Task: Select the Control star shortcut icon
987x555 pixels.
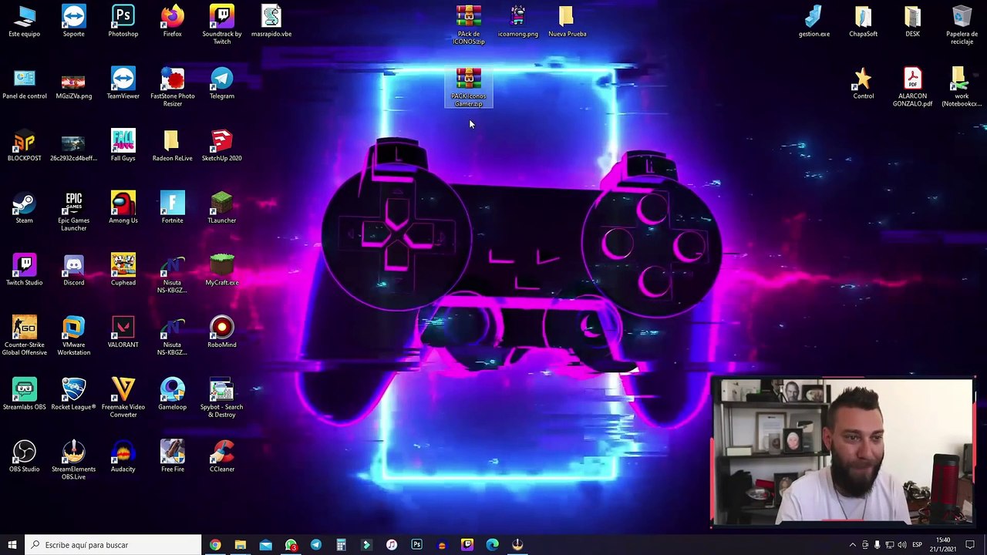Action: [x=864, y=84]
